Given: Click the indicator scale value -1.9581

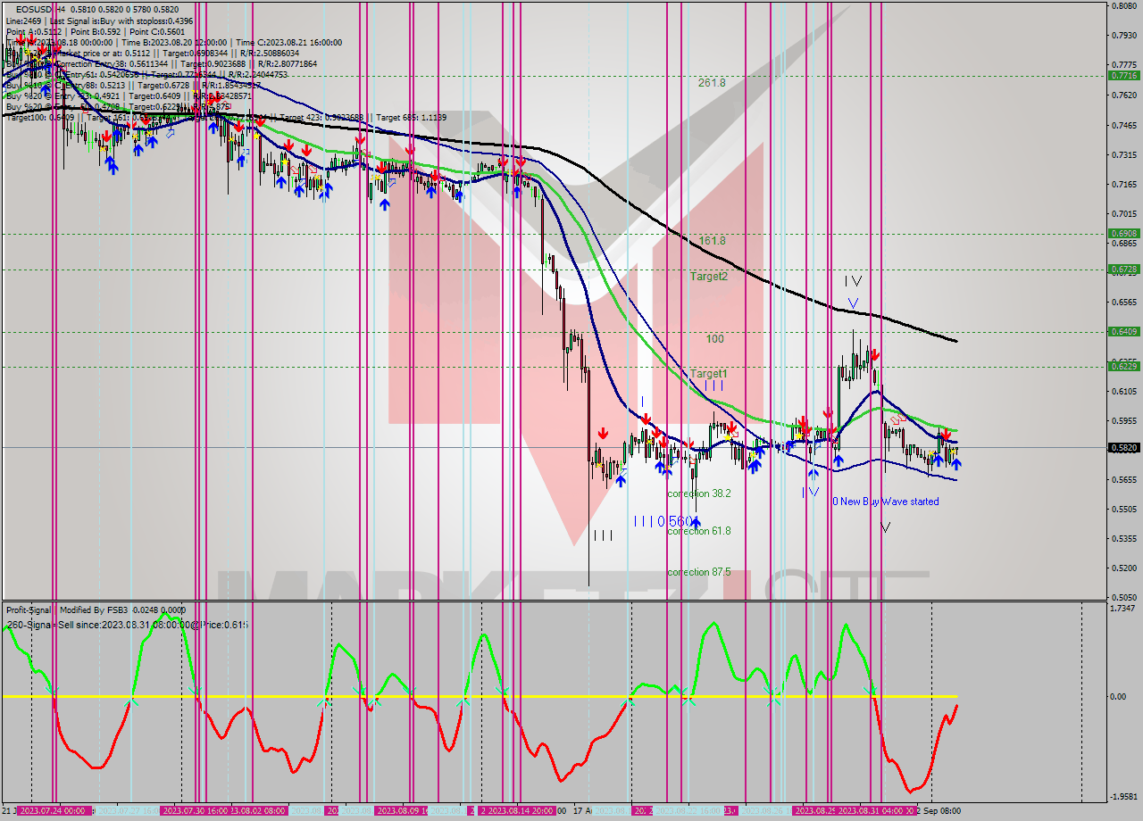Looking at the screenshot, I should pos(1122,796).
